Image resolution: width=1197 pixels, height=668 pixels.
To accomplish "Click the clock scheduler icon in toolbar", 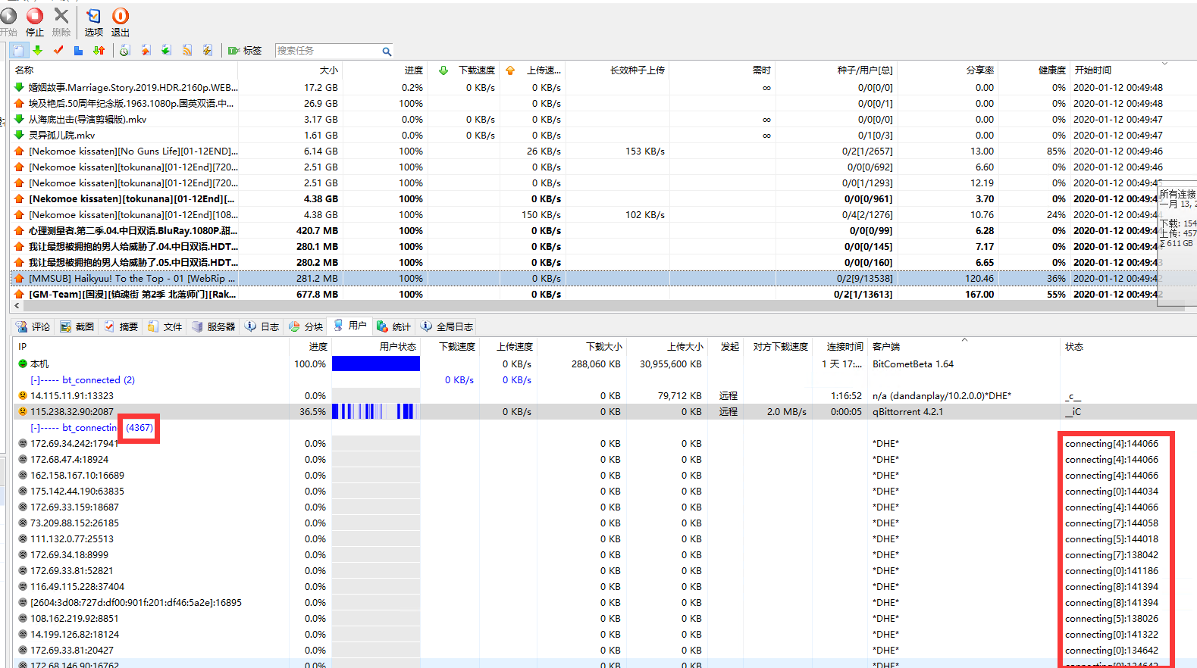I will pos(125,51).
